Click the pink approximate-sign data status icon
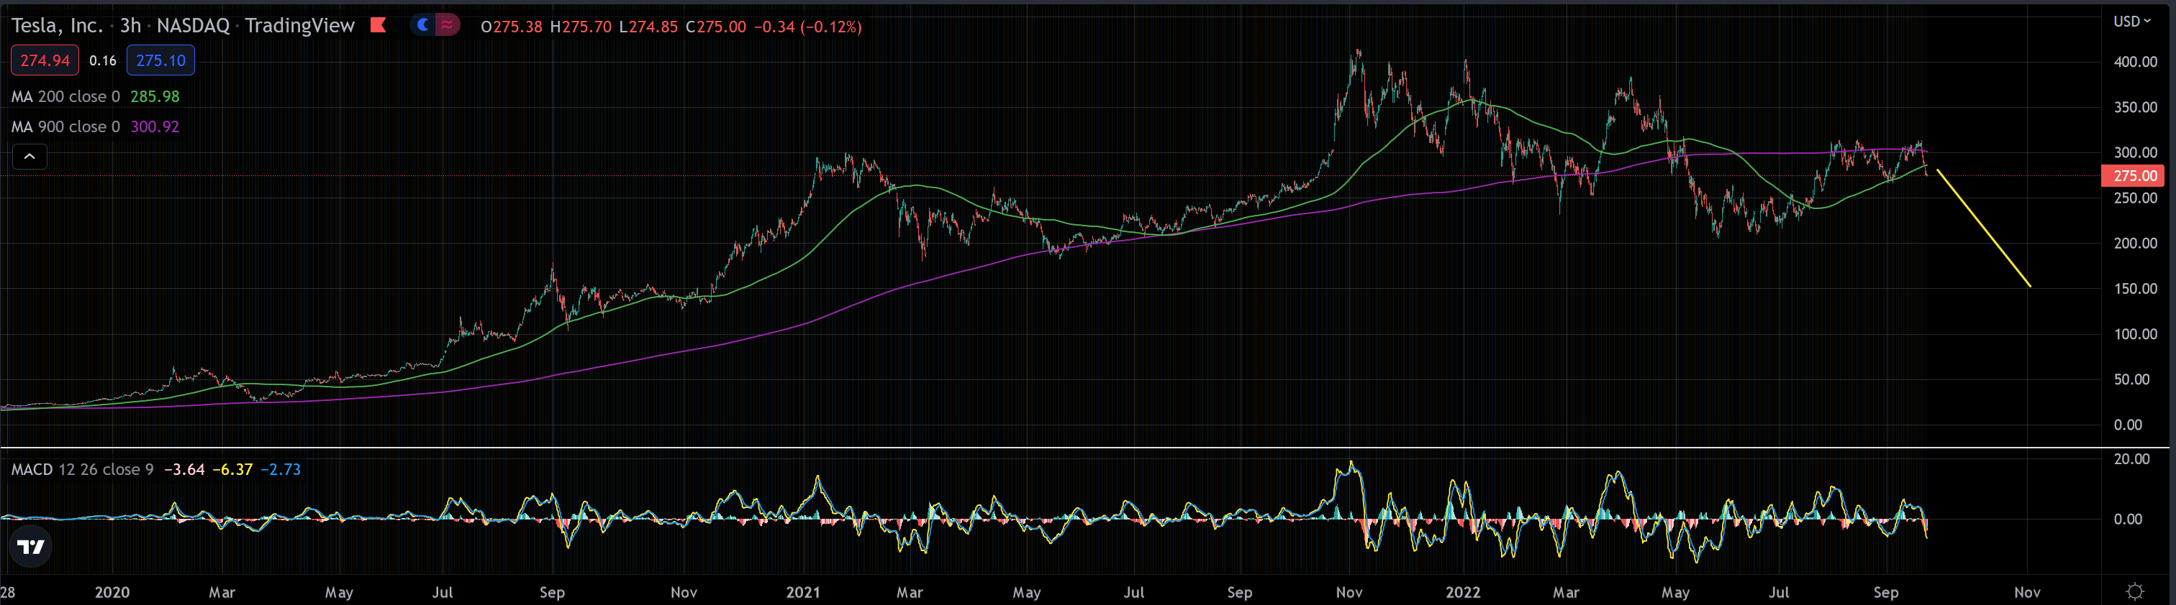Viewport: 2176px width, 605px height. (447, 25)
